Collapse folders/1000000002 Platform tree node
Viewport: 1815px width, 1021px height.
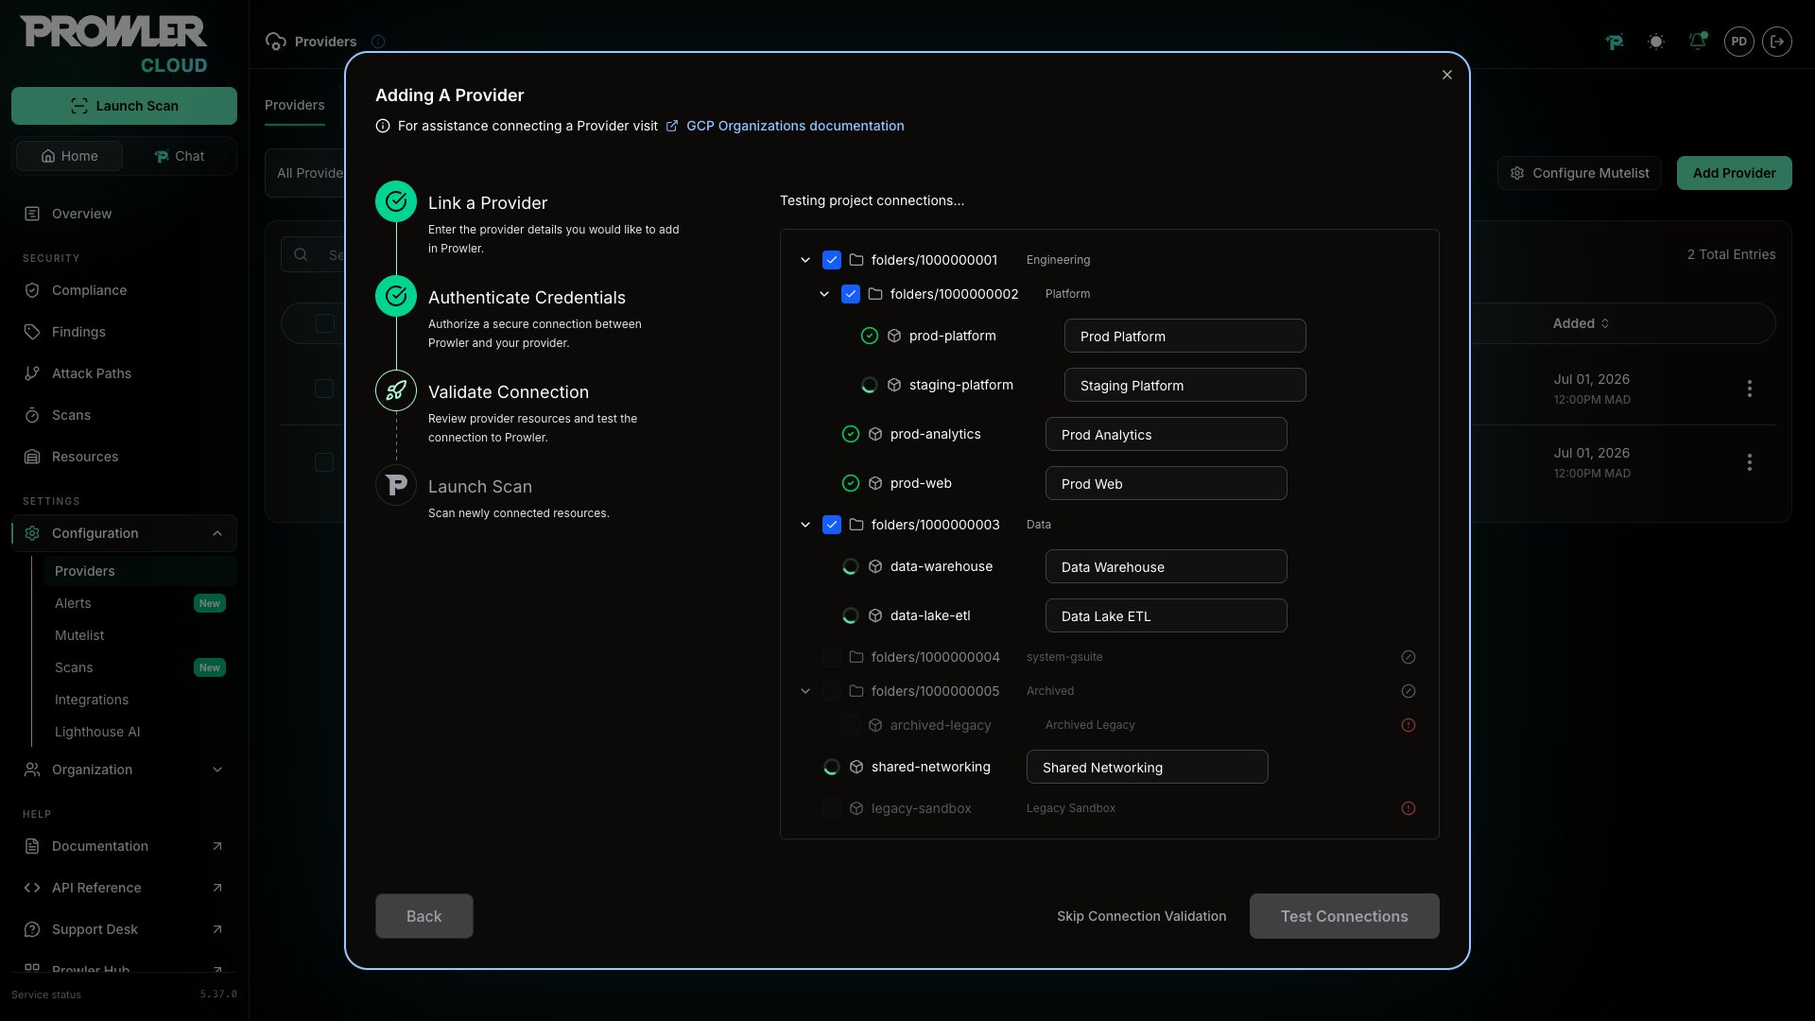824,294
